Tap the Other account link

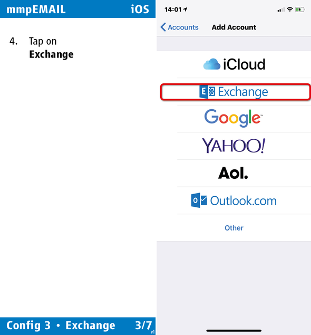point(234,228)
